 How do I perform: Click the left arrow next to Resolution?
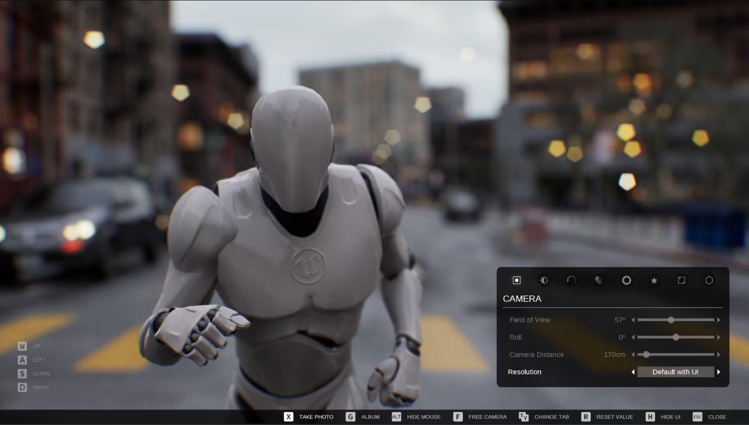[632, 372]
